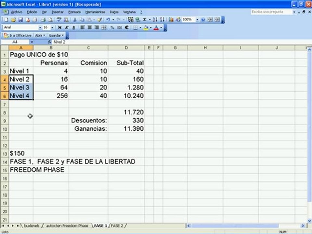
Task: Open AutoSum functions dropdown arrow
Action: [x=149, y=20]
